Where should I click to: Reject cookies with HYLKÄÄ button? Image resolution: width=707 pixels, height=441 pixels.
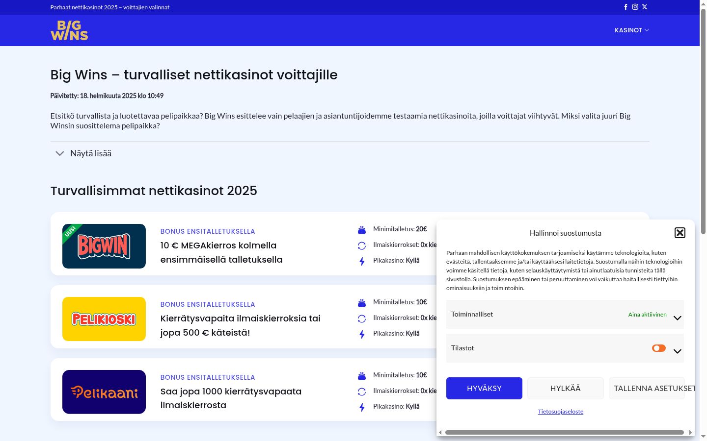tap(566, 388)
